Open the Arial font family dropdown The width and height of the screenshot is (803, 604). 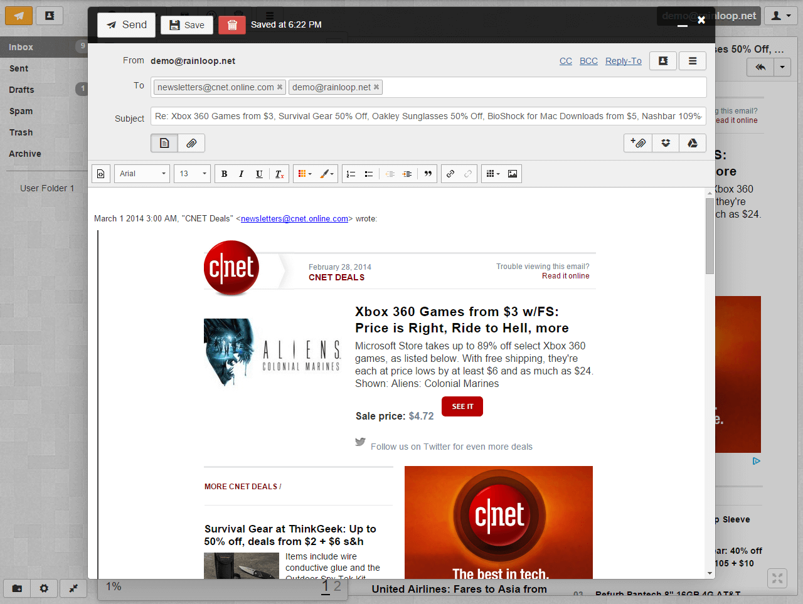[142, 174]
